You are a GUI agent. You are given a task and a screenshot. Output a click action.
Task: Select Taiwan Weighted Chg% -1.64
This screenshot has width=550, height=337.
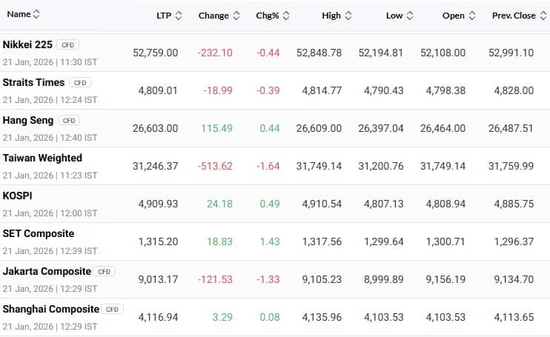(268, 167)
